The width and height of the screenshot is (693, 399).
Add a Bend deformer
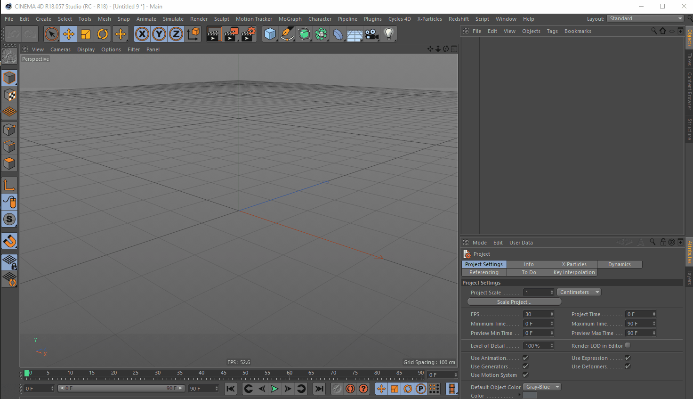coord(338,34)
